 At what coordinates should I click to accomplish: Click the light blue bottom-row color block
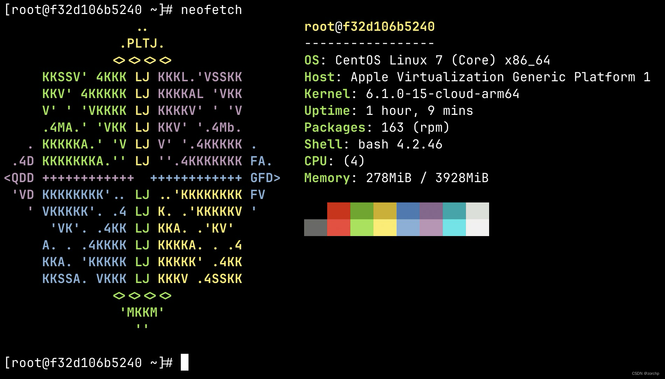(408, 228)
